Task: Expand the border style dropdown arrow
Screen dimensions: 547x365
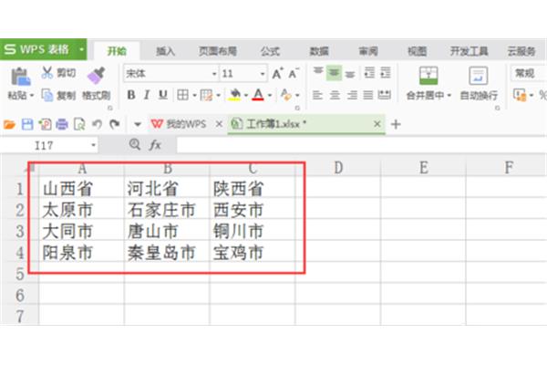Action: point(194,95)
